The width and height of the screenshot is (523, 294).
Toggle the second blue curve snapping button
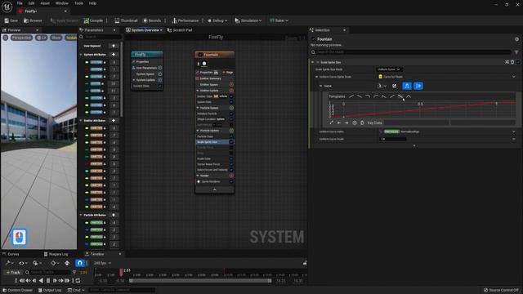click(x=418, y=86)
